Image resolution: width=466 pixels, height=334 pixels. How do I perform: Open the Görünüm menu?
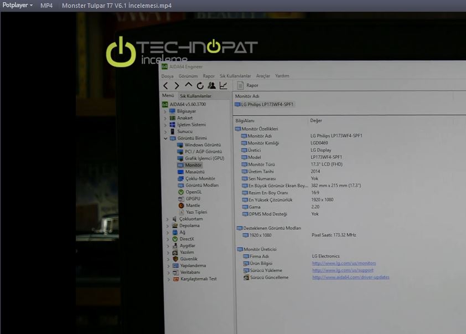coord(188,76)
